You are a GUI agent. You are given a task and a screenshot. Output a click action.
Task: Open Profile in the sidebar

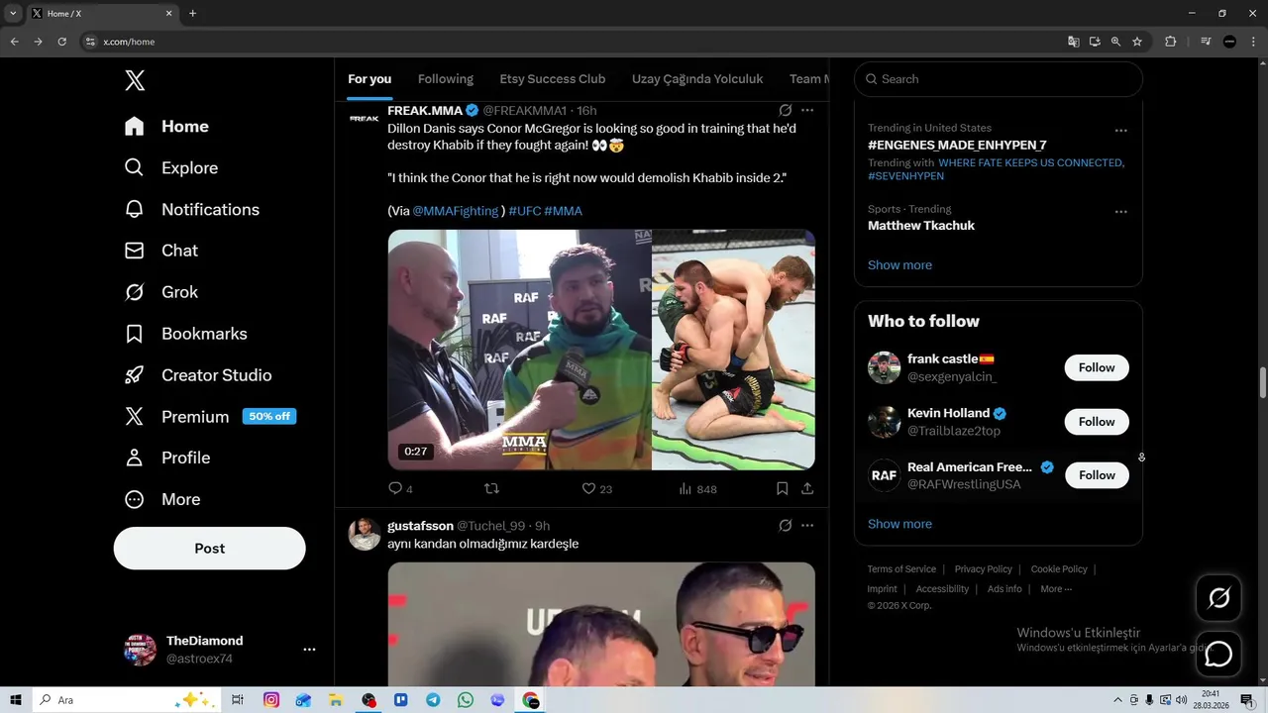click(x=166, y=458)
